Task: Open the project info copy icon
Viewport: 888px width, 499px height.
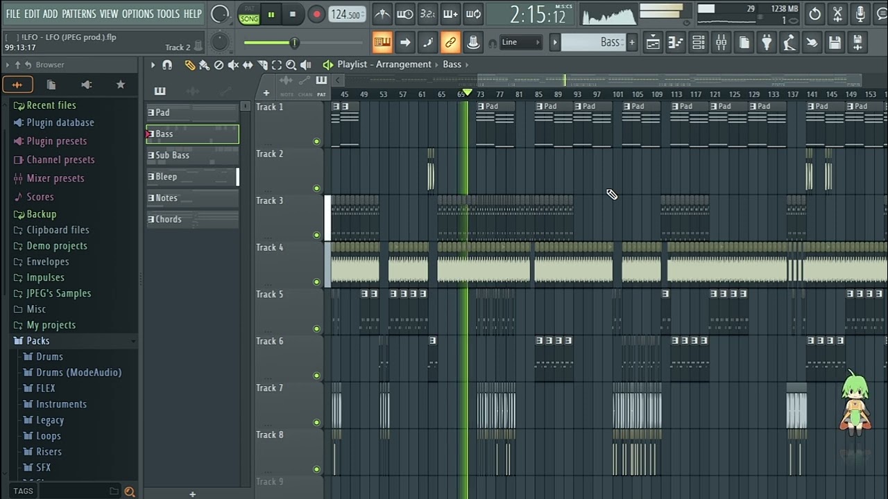Action: pyautogui.click(x=744, y=42)
